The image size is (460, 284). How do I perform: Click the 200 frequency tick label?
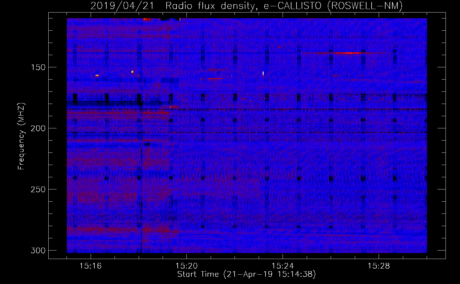38,128
